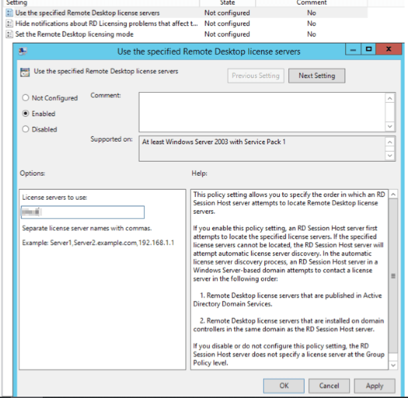Click Comment box scroll up arrow

click(390, 99)
